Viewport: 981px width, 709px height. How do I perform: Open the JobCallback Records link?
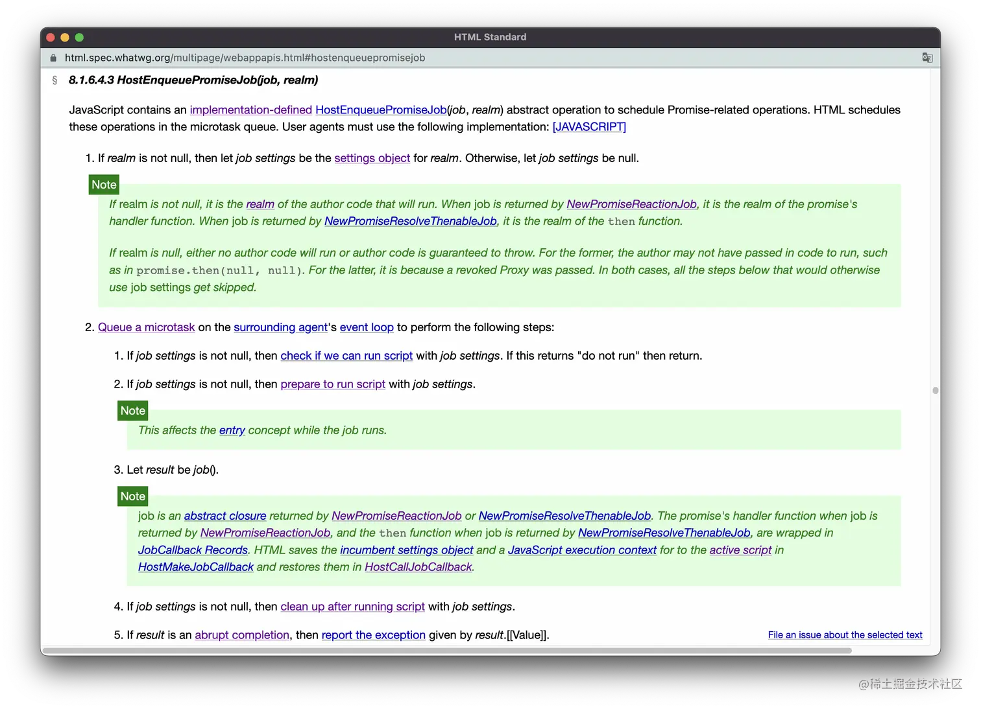[x=192, y=550]
